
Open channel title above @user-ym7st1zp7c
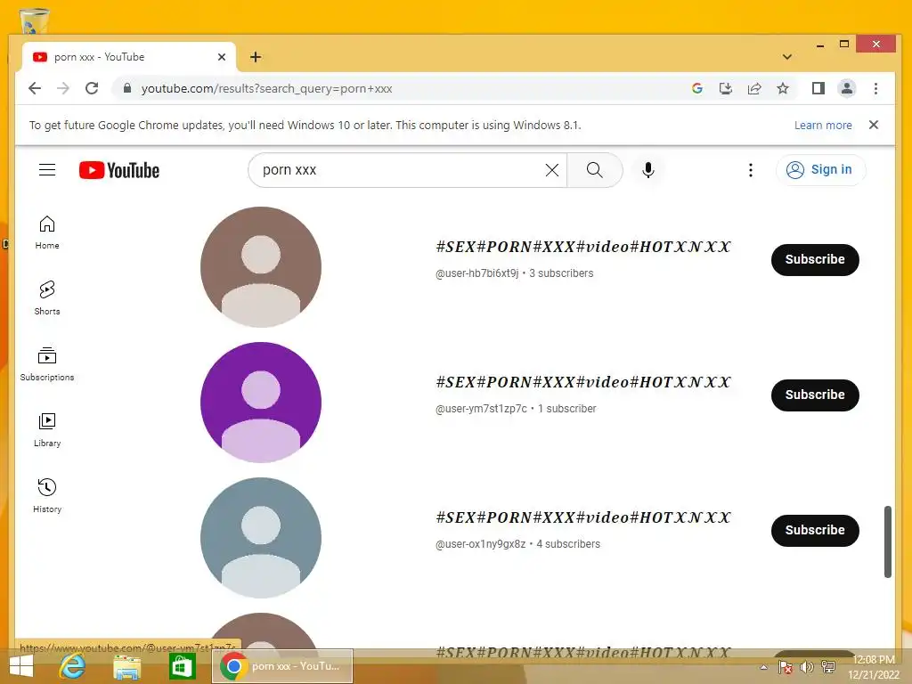point(582,383)
